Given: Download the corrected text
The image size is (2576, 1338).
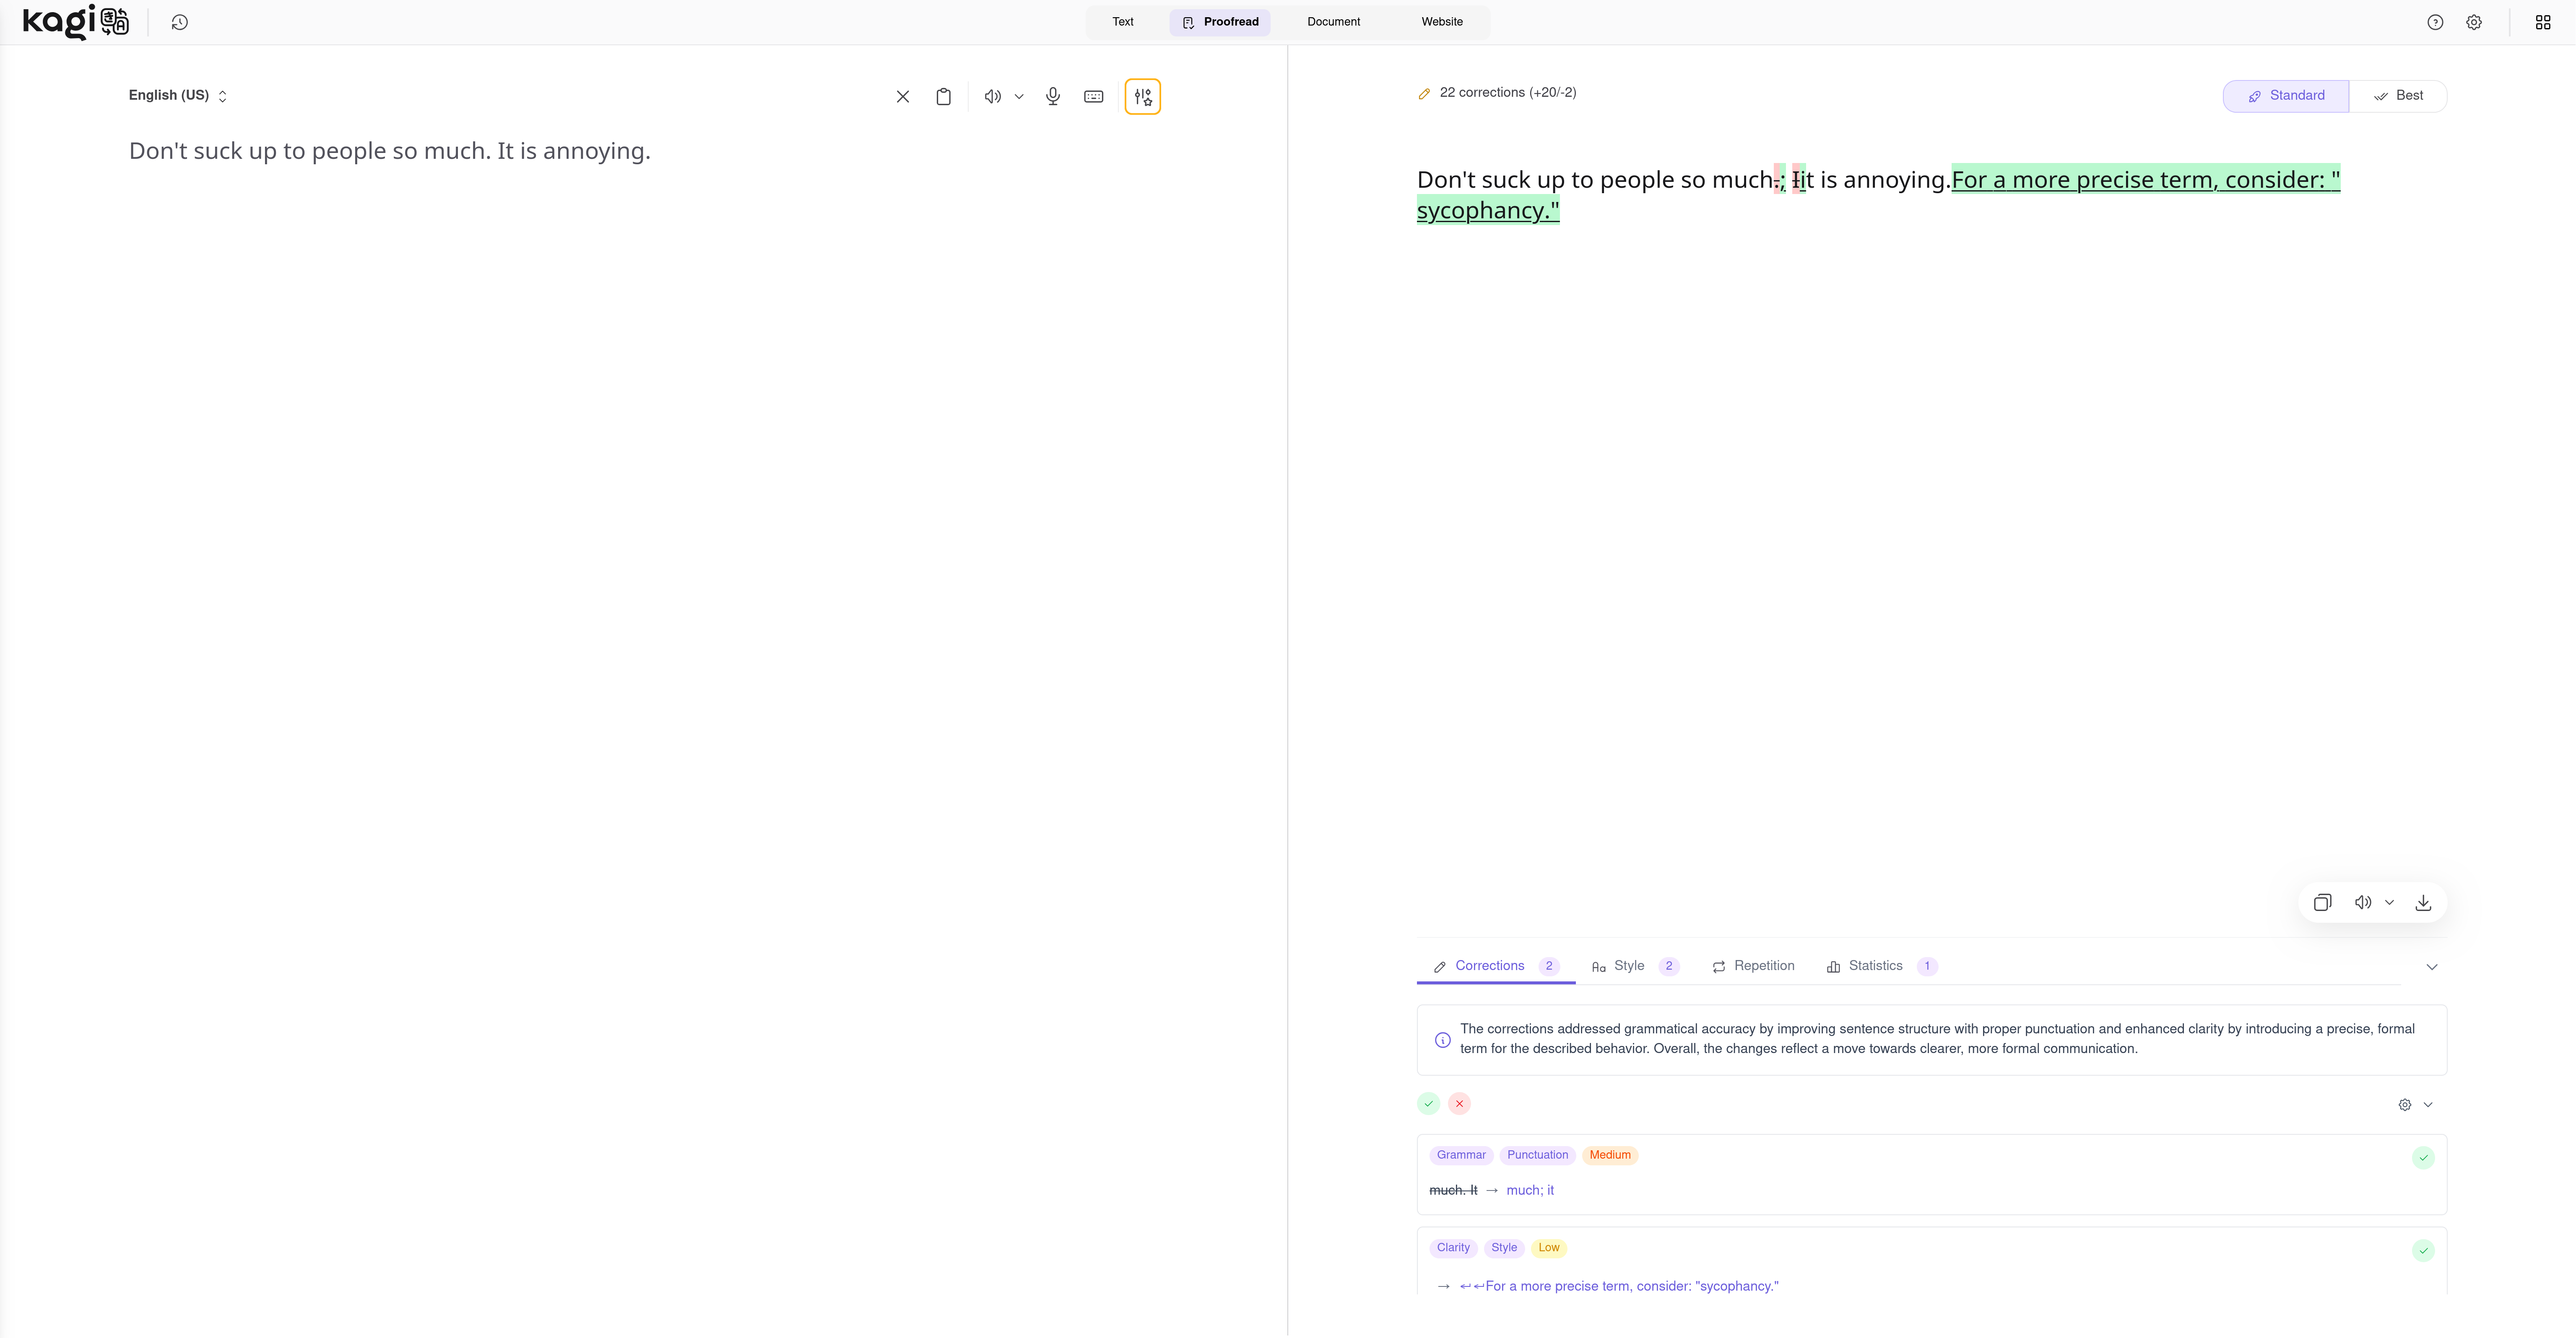Looking at the screenshot, I should point(2423,902).
